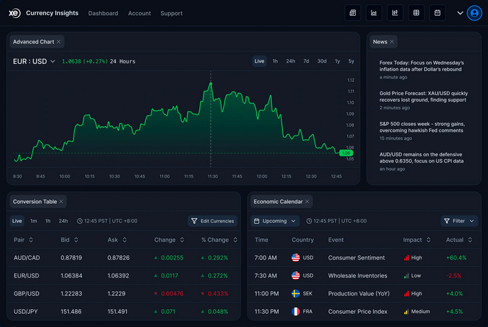Viewport: 488px width, 327px height.
Task: Click the Edit Currencies button
Action: [x=213, y=221]
